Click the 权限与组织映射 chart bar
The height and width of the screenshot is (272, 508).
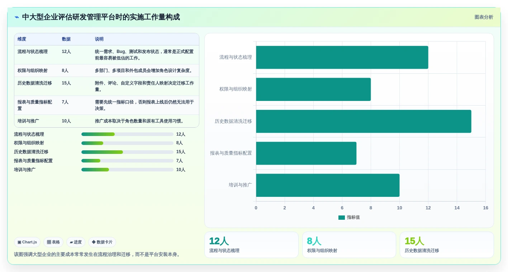coord(313,89)
